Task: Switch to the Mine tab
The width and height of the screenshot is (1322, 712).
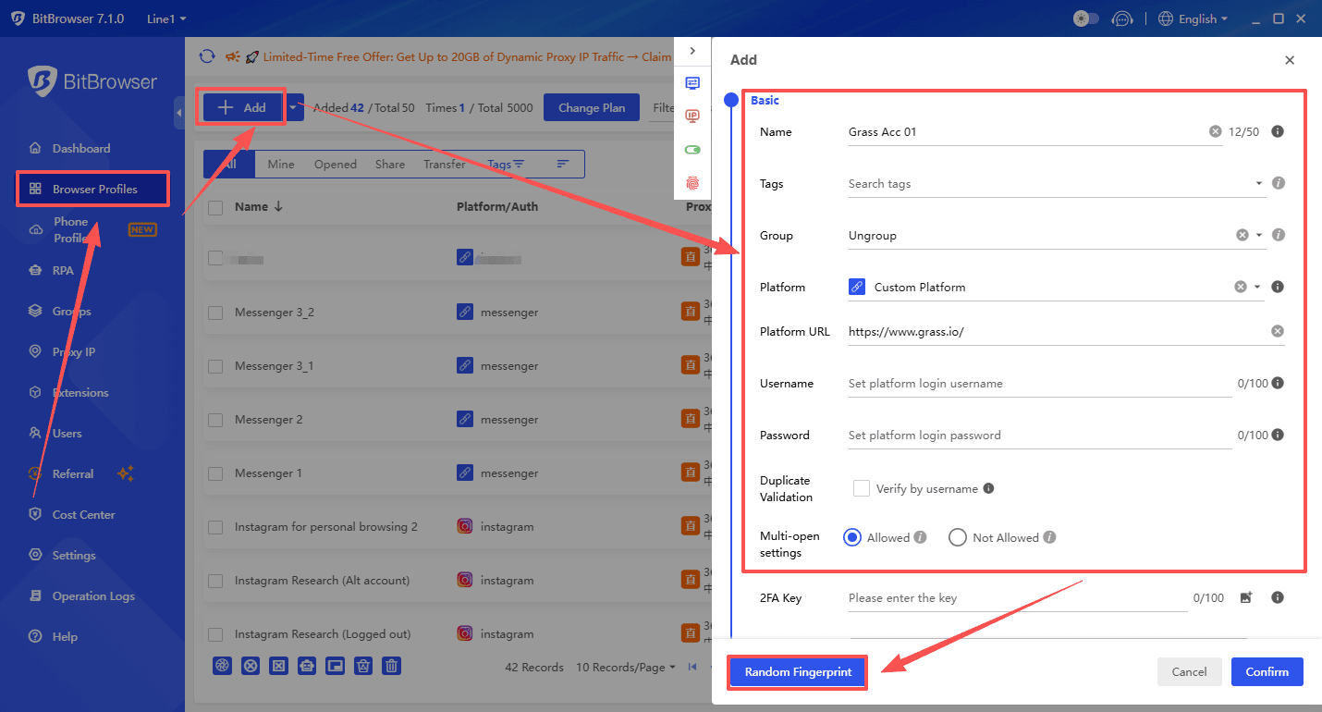Action: click(280, 164)
